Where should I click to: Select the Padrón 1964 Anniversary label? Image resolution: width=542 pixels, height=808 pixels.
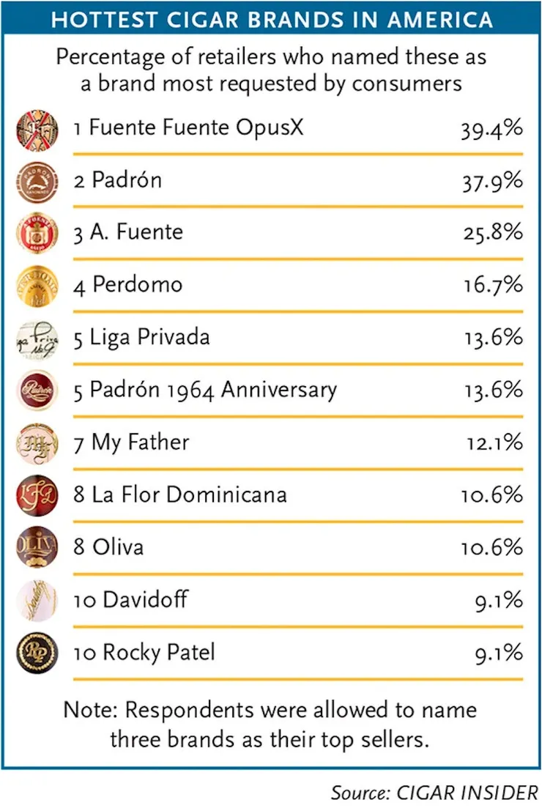205,390
